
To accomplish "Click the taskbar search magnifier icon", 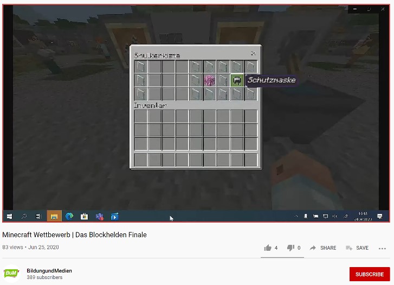I will (24, 216).
